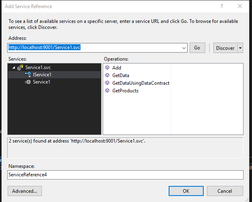Cancel the Add Service Reference dialog
Image resolution: width=252 pixels, height=202 pixels.
(225, 191)
